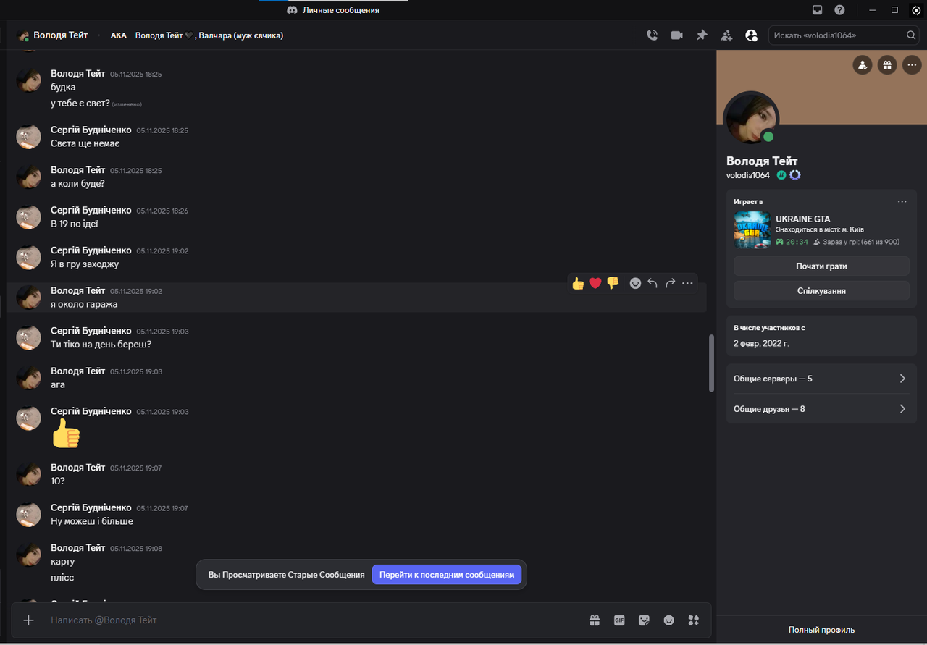This screenshot has height=645, width=927.
Task: Open the GIF picker
Action: (619, 620)
